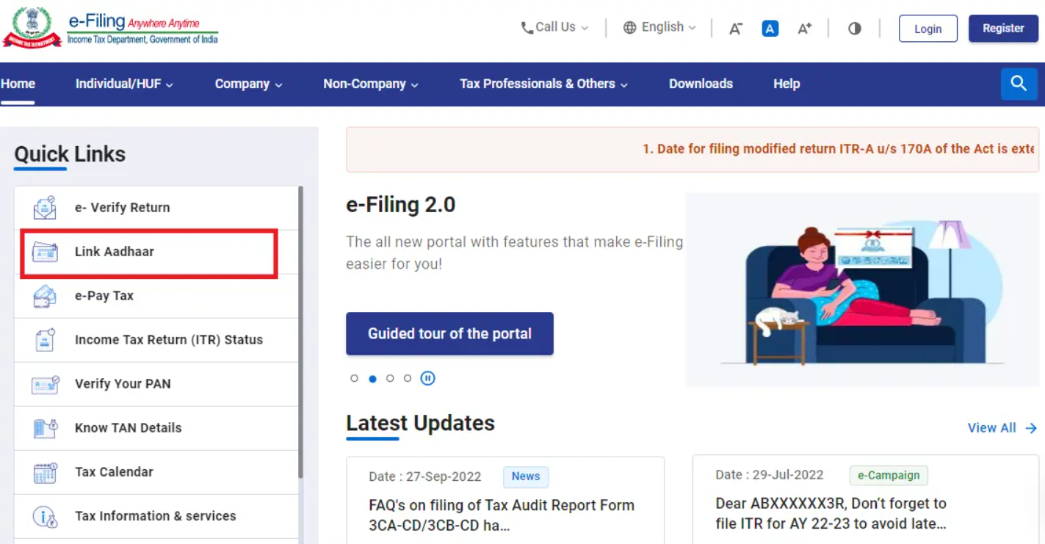Expand the Individual/HUF menu
This screenshot has height=544, width=1045.
click(124, 84)
